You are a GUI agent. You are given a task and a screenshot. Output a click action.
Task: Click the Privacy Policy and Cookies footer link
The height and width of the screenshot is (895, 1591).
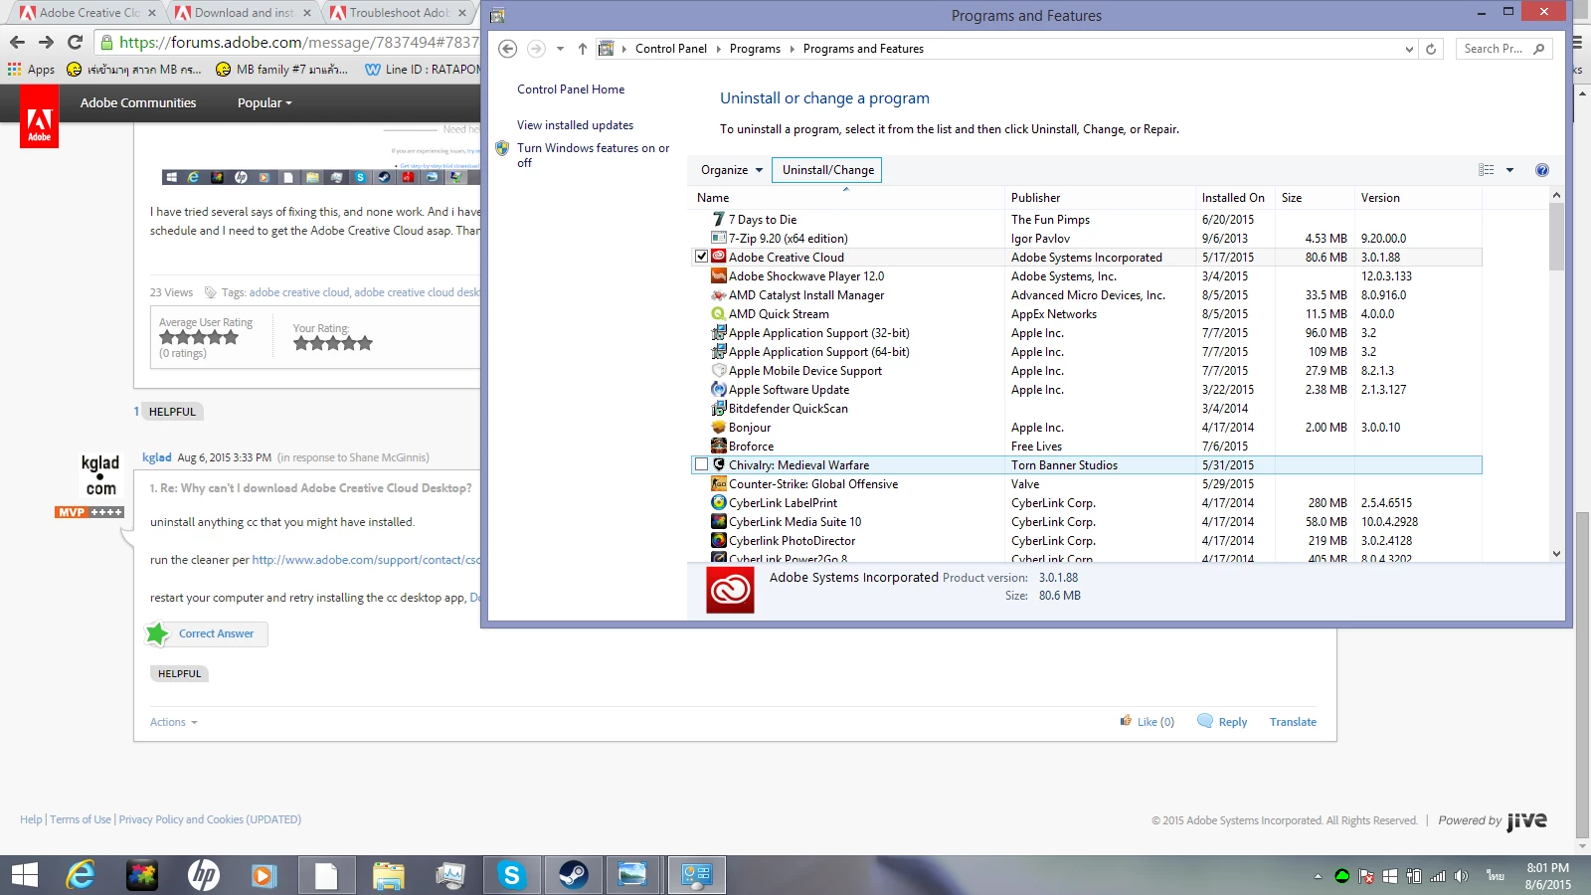(x=210, y=819)
